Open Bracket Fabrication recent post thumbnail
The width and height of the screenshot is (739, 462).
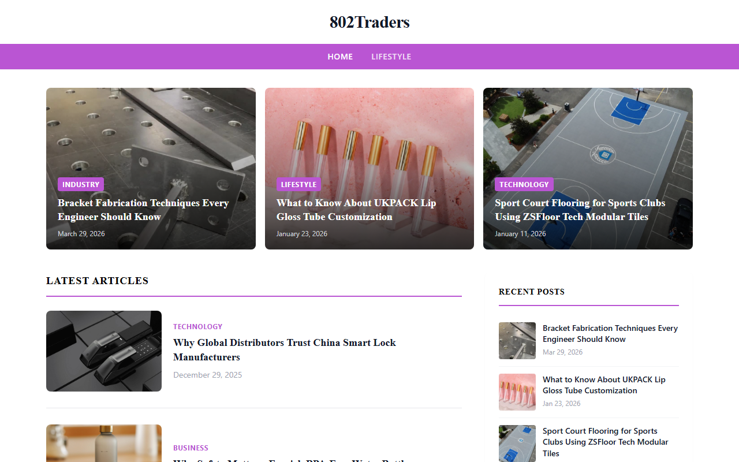click(517, 341)
